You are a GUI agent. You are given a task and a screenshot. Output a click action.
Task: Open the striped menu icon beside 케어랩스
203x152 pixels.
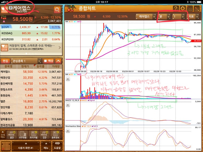point(4,10)
